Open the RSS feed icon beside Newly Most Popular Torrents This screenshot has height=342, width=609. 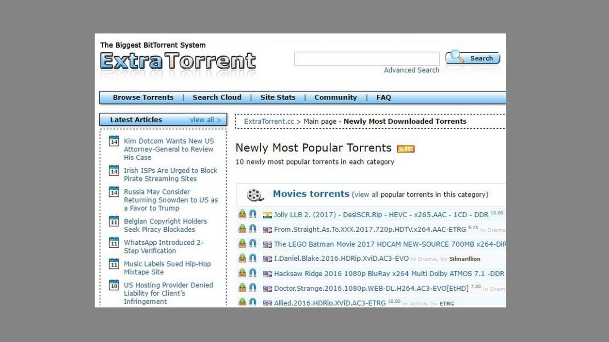coord(405,149)
